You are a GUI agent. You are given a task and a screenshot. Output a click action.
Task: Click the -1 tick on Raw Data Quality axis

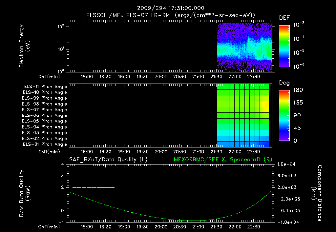(x=61, y=222)
